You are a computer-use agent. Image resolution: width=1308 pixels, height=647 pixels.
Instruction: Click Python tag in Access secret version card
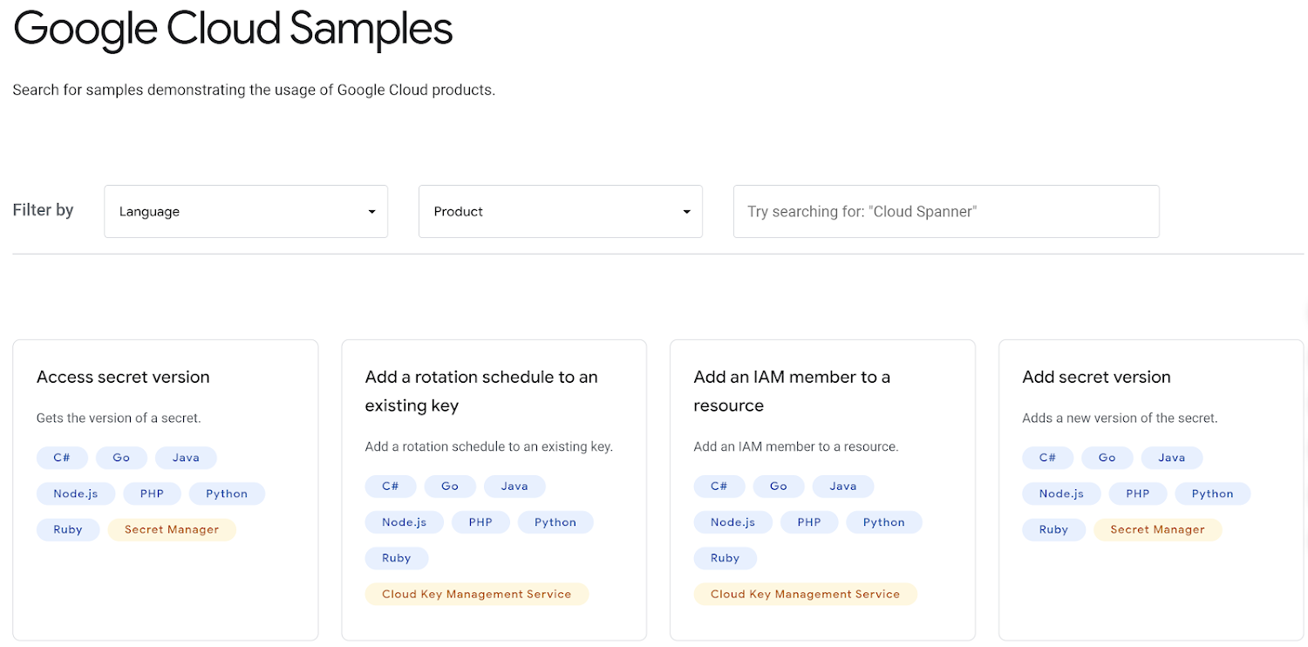click(227, 494)
